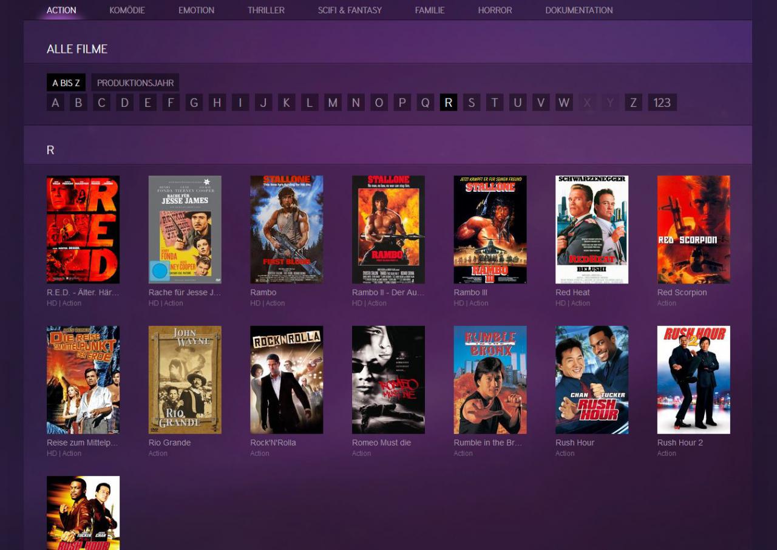Open the Rush Hour poster
Viewport: 777px width, 550px height.
click(x=592, y=380)
